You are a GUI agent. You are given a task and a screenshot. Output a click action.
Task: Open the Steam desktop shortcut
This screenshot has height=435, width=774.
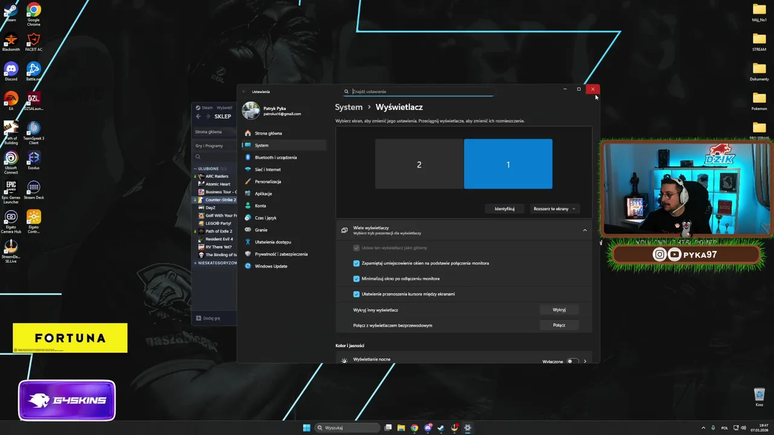[11, 13]
